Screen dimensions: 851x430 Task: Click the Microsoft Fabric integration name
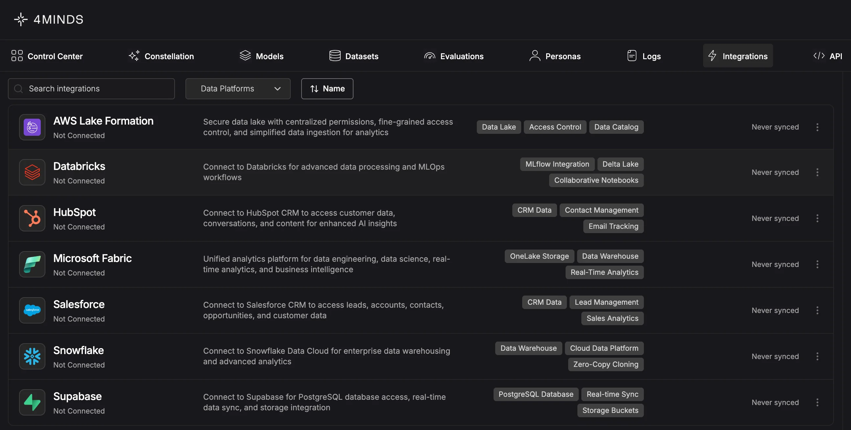92,258
